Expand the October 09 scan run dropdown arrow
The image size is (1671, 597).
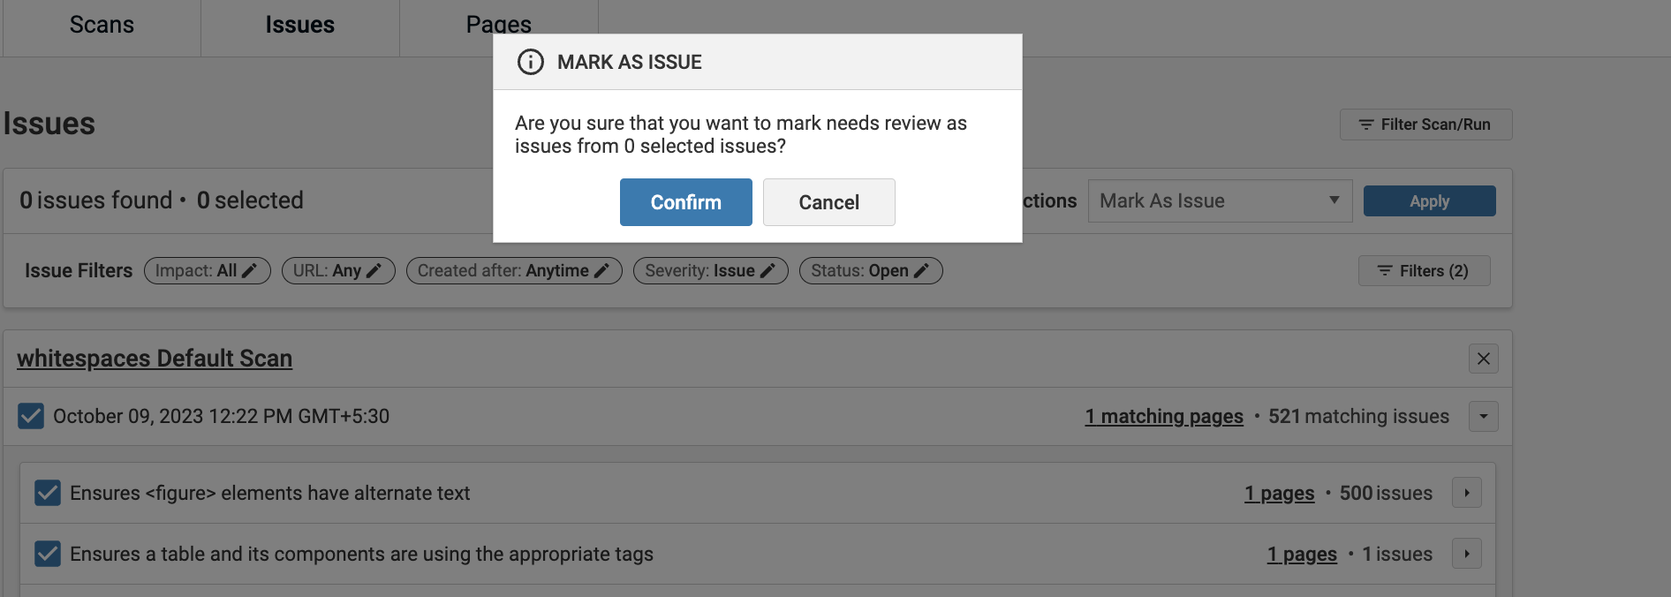[1483, 416]
